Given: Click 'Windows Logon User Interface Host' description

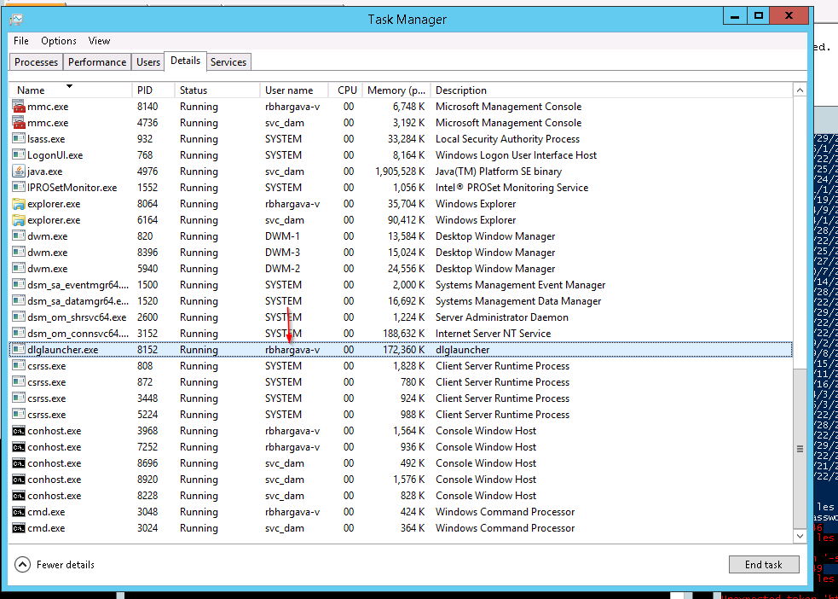Looking at the screenshot, I should coord(517,155).
